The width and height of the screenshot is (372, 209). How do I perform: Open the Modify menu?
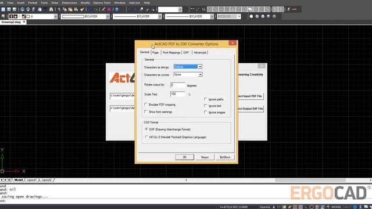(85, 3)
